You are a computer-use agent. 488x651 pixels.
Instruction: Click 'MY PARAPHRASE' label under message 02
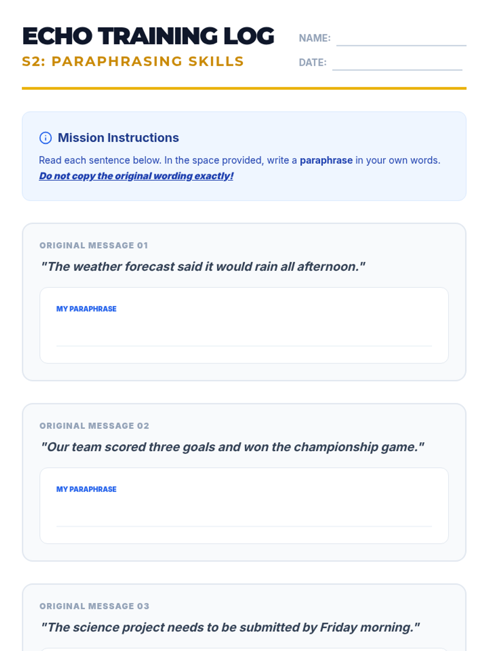[86, 489]
